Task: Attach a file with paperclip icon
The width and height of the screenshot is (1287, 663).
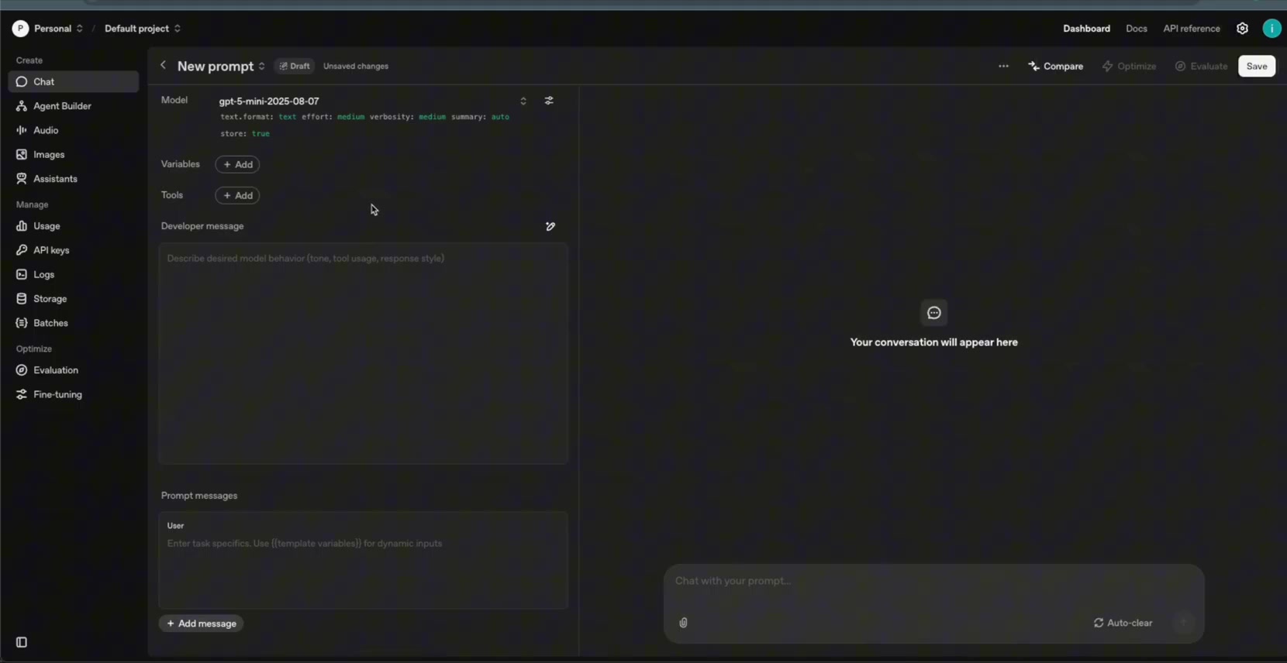Action: (x=683, y=623)
